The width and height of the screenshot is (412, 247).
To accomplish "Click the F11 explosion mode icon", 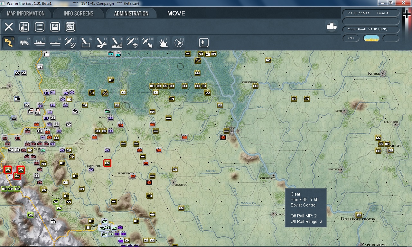I will point(164,42).
